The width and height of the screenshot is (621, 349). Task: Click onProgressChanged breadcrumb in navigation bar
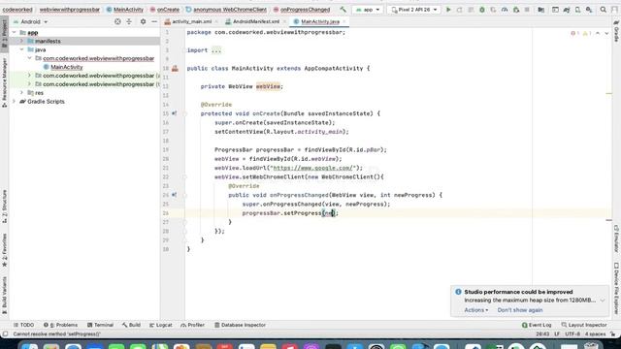pos(302,9)
